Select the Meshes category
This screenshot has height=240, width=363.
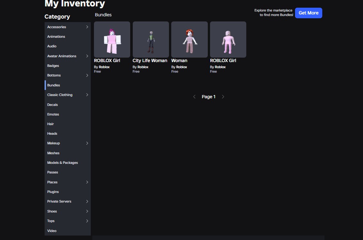tap(68, 153)
